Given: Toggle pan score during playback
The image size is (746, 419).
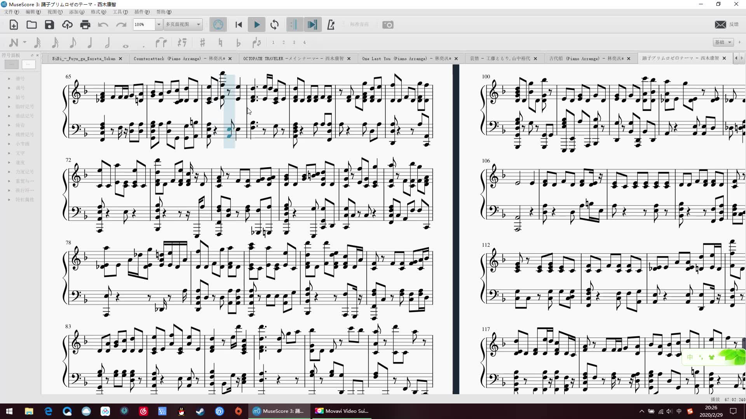Looking at the screenshot, I should (x=312, y=25).
